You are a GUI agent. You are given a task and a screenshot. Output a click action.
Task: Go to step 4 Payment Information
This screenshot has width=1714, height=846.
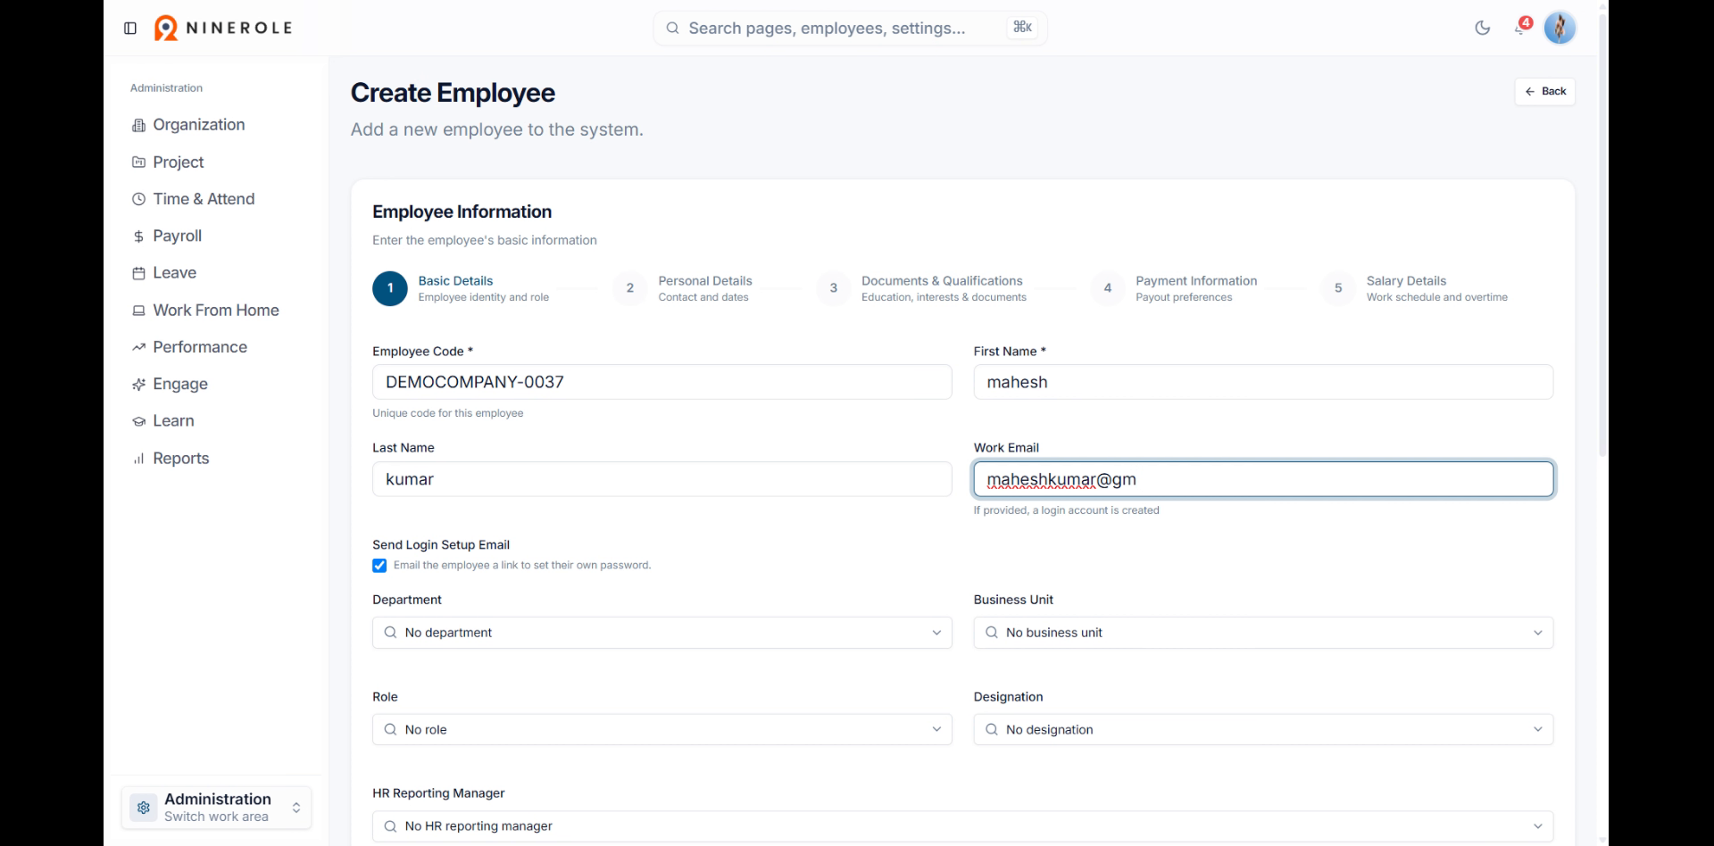tap(1173, 289)
